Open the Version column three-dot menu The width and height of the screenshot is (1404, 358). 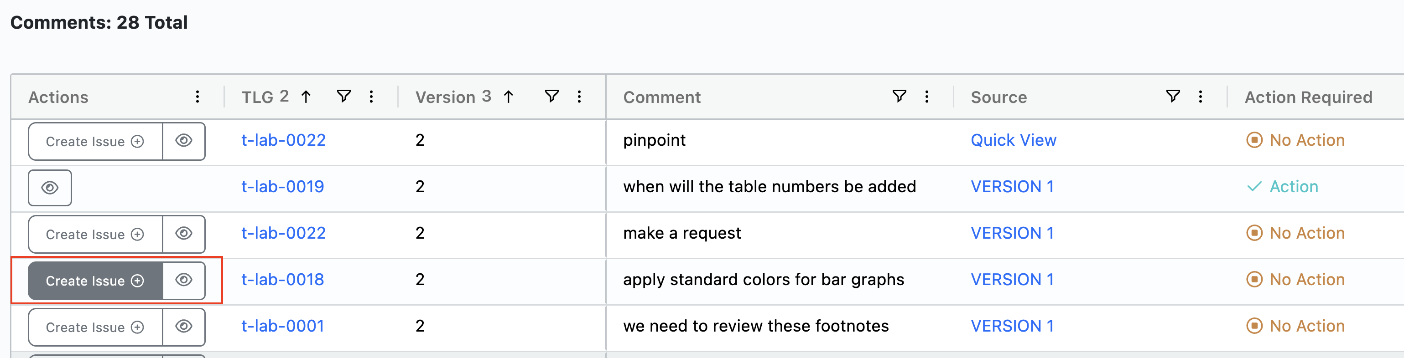tap(579, 96)
